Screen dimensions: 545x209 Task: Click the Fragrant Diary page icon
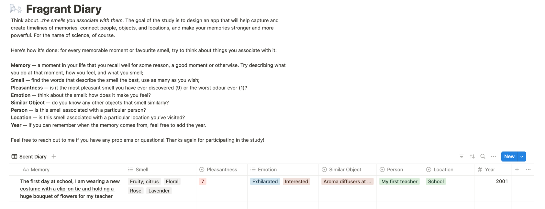pyautogui.click(x=16, y=9)
